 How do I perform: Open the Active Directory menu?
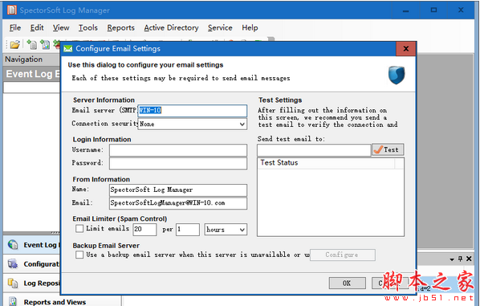coord(171,28)
